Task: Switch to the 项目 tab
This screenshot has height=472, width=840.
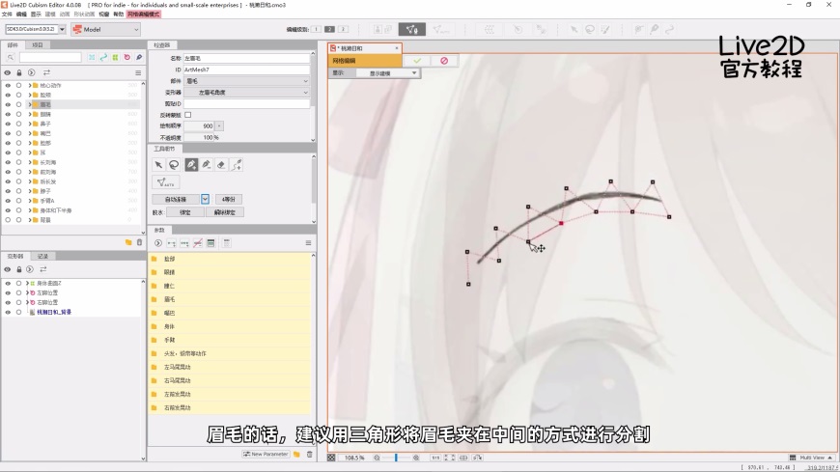Action: tap(38, 45)
